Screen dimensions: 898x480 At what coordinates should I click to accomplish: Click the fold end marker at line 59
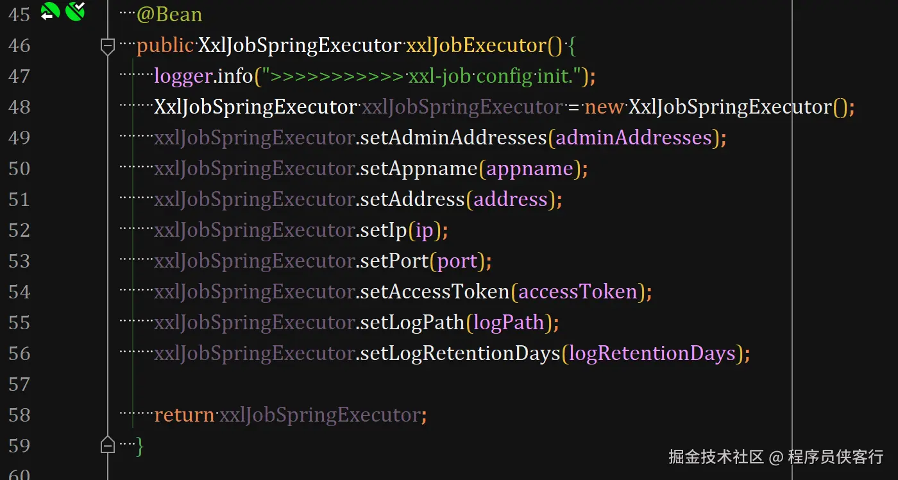pos(108,445)
